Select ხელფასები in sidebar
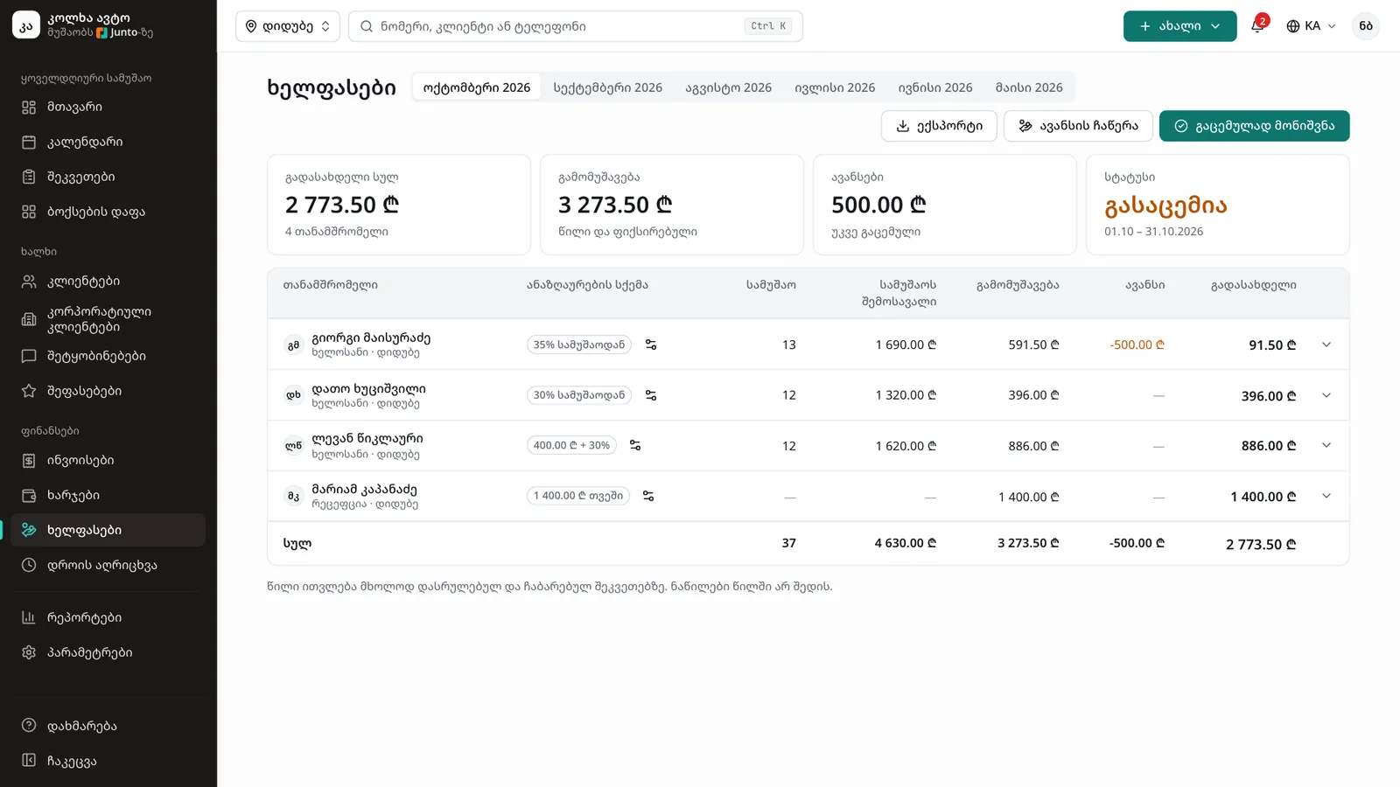Viewport: 1400px width, 787px height. (108, 530)
